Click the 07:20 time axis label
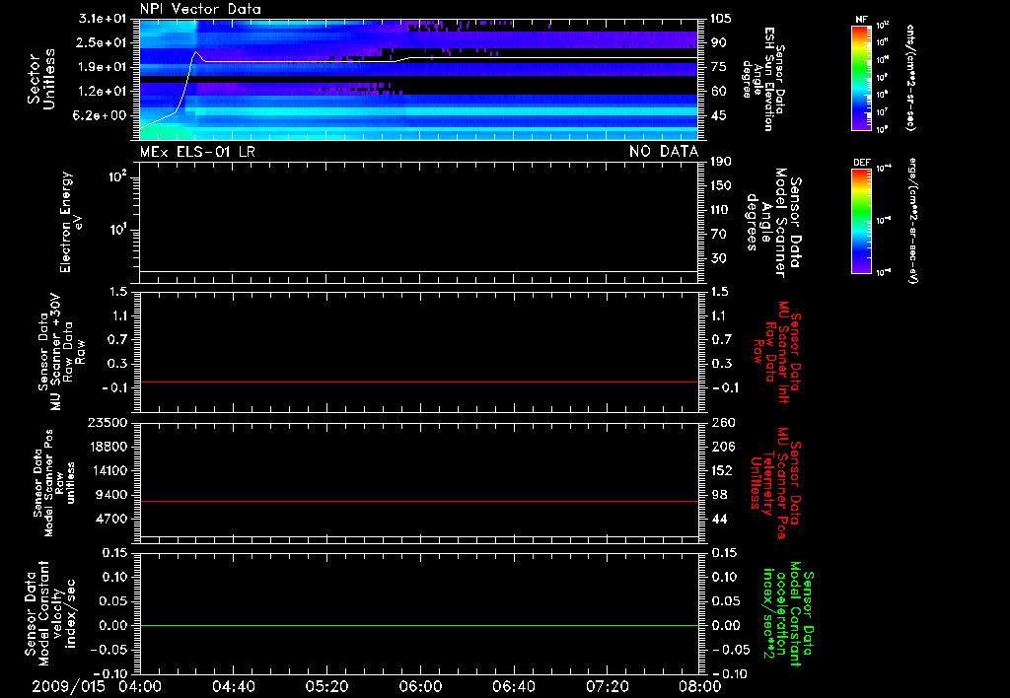The height and width of the screenshot is (698, 1010). (x=607, y=685)
